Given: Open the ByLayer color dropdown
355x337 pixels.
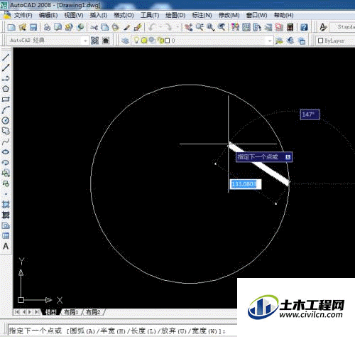Looking at the screenshot, I should (x=336, y=41).
